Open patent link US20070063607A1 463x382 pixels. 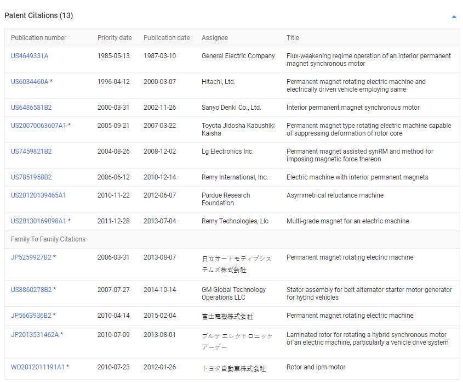point(38,126)
